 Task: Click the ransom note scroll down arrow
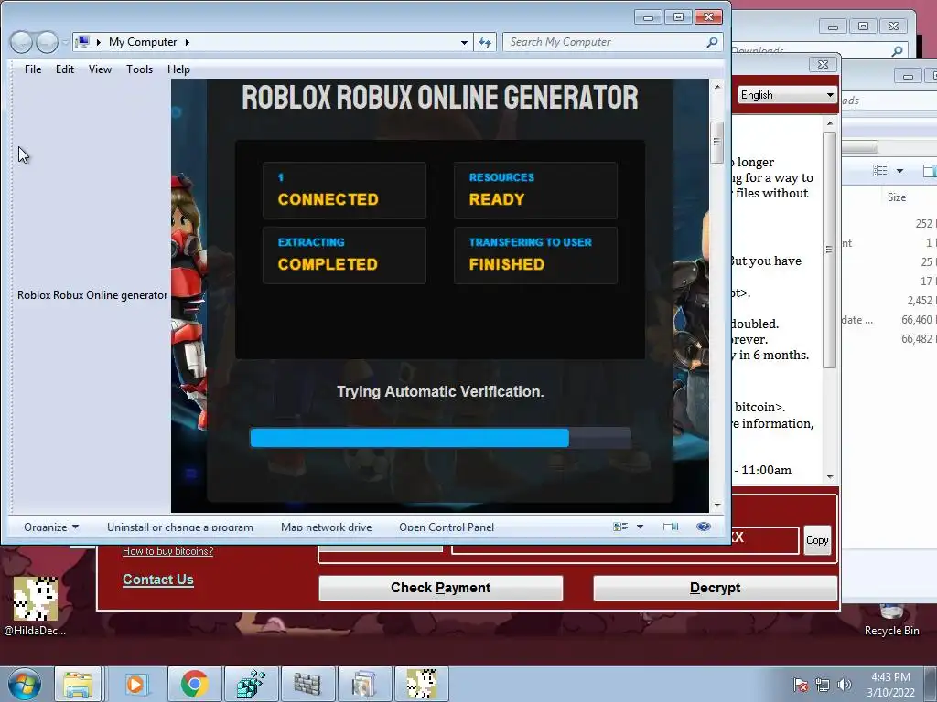(829, 477)
